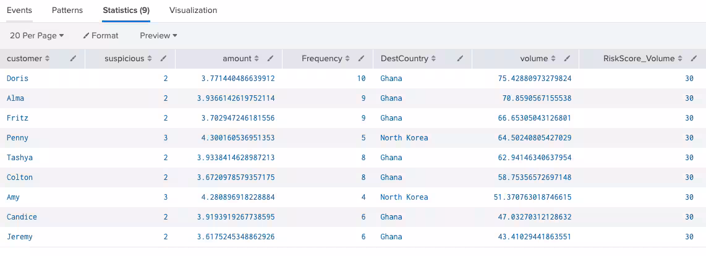Go to the Visualization tab

pyautogui.click(x=193, y=11)
